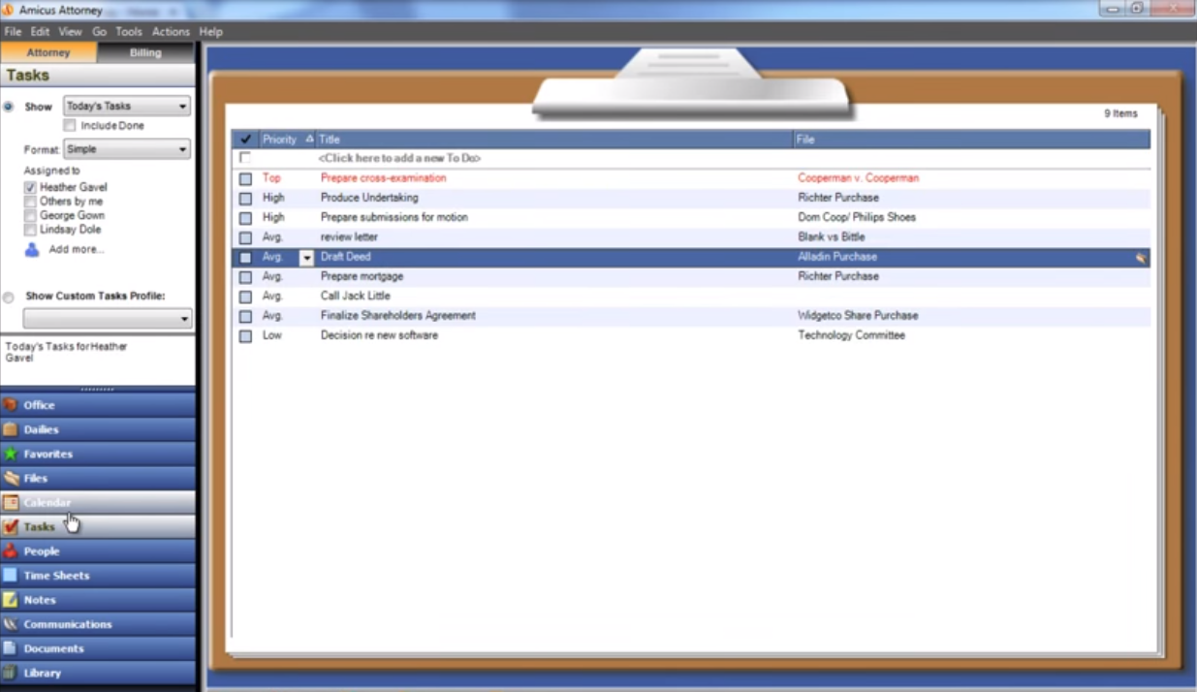Open the Time Sheets icon
1197x692 pixels.
click(x=11, y=575)
